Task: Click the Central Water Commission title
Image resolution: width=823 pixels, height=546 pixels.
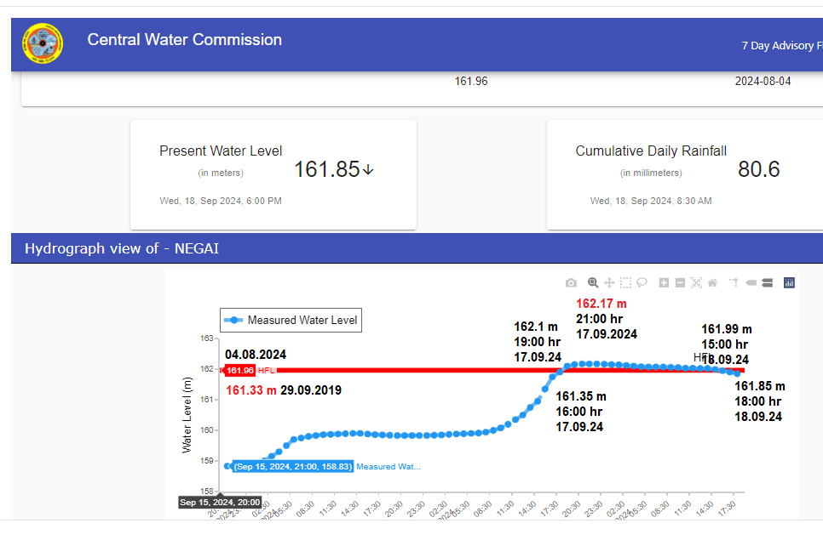Action: click(184, 40)
